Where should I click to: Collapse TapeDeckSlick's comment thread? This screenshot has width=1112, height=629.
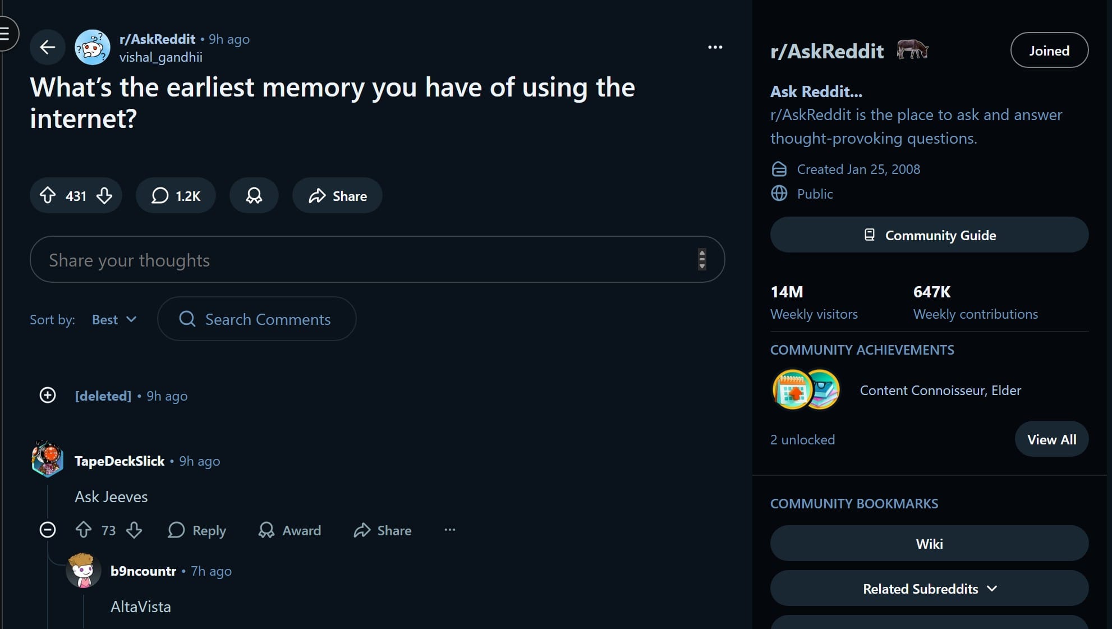pos(48,530)
